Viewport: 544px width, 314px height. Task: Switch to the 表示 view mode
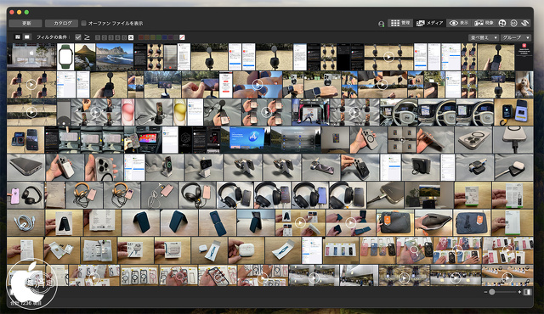coord(459,23)
